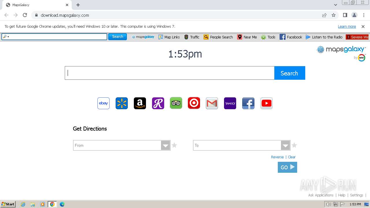This screenshot has height=208, width=370.
Task: Open the Walmart shortcut icon
Action: (122, 103)
